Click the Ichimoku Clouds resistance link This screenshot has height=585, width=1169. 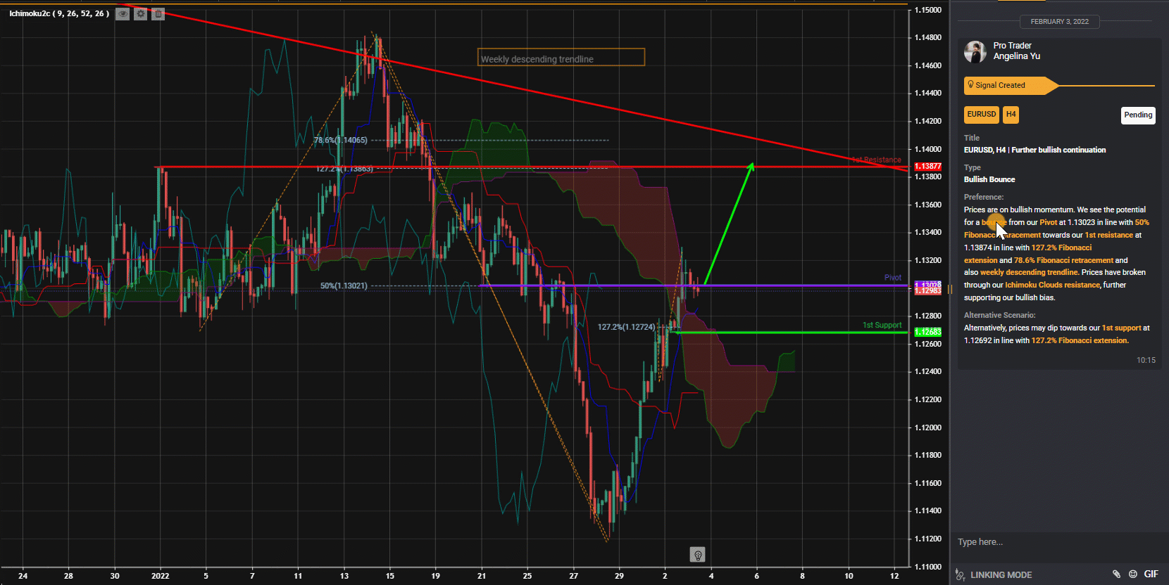(x=1052, y=285)
